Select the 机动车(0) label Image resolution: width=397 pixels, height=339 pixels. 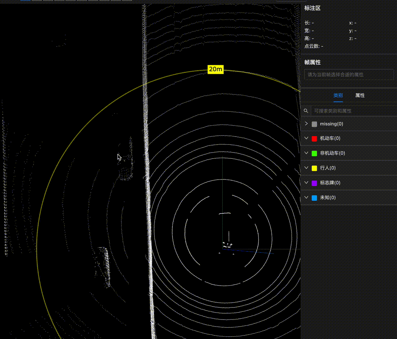[x=330, y=138]
